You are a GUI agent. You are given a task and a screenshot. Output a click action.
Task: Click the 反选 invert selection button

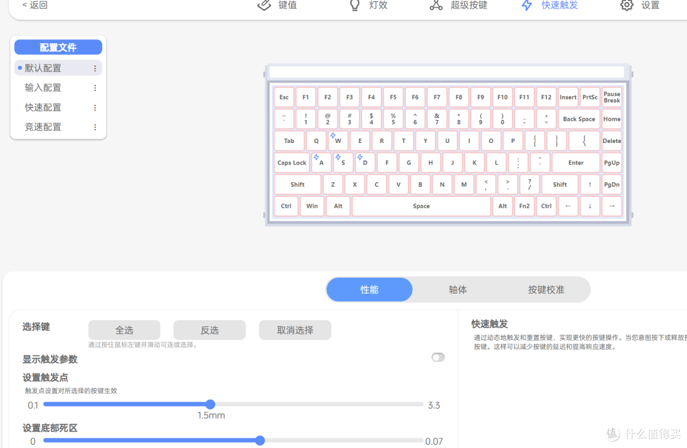point(209,330)
